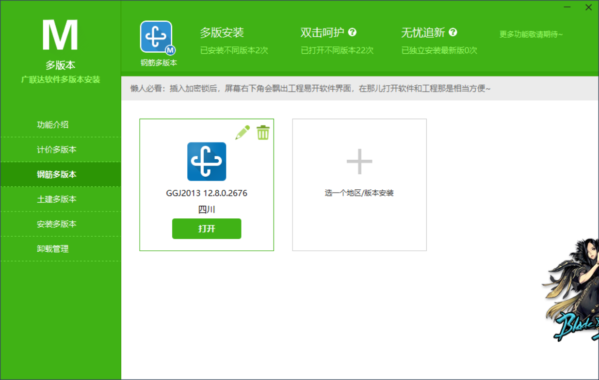Image resolution: width=599 pixels, height=380 pixels.
Task: Delete GGJ2013 version with trash icon
Action: (x=263, y=132)
